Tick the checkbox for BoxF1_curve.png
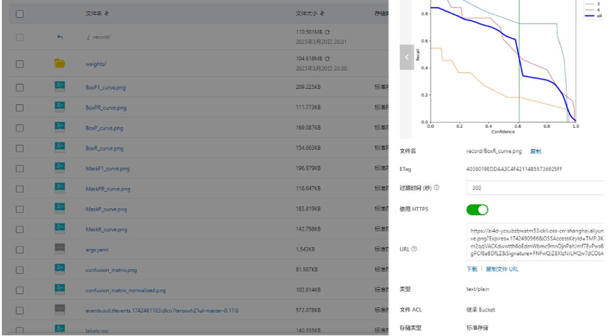 [x=20, y=88]
